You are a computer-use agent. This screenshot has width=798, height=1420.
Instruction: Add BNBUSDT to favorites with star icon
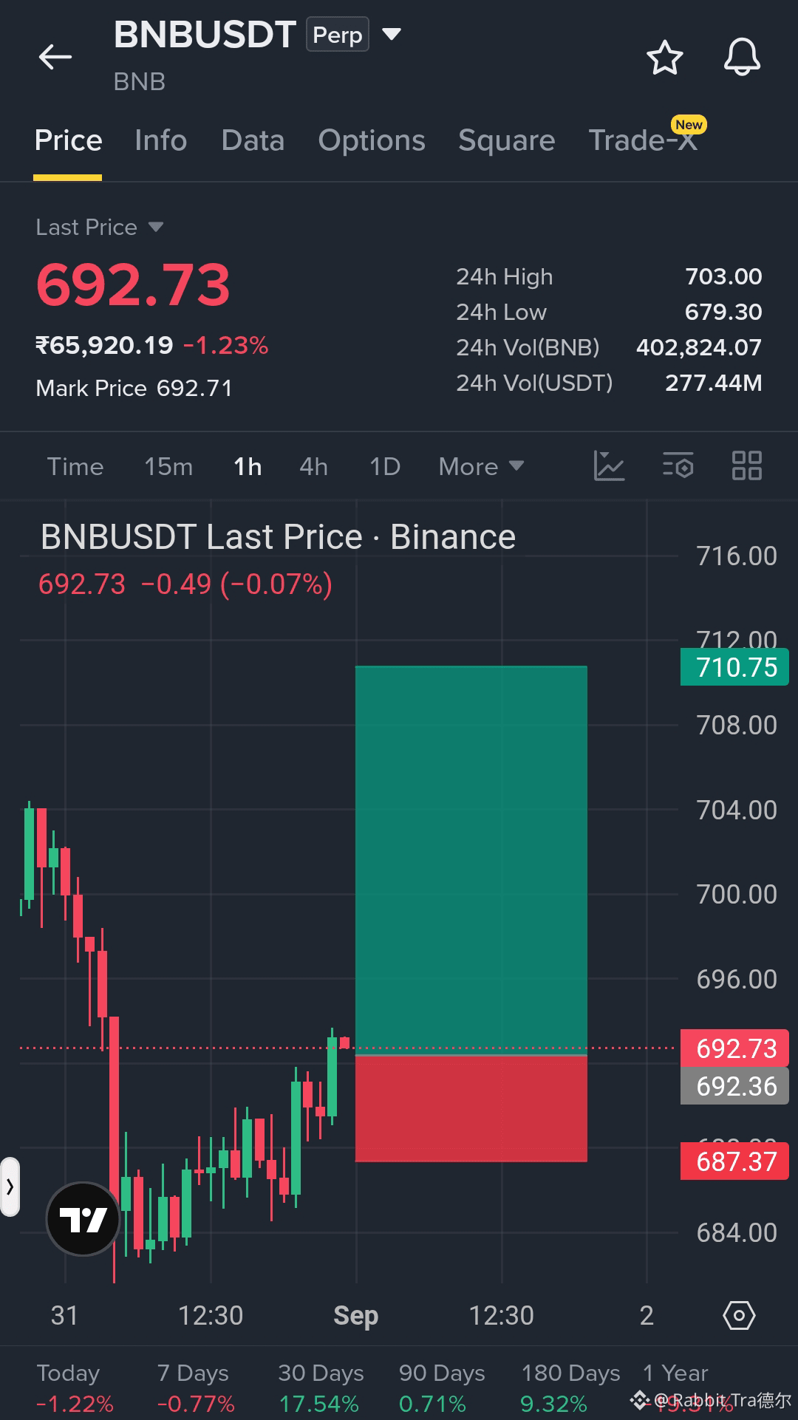pyautogui.click(x=664, y=58)
